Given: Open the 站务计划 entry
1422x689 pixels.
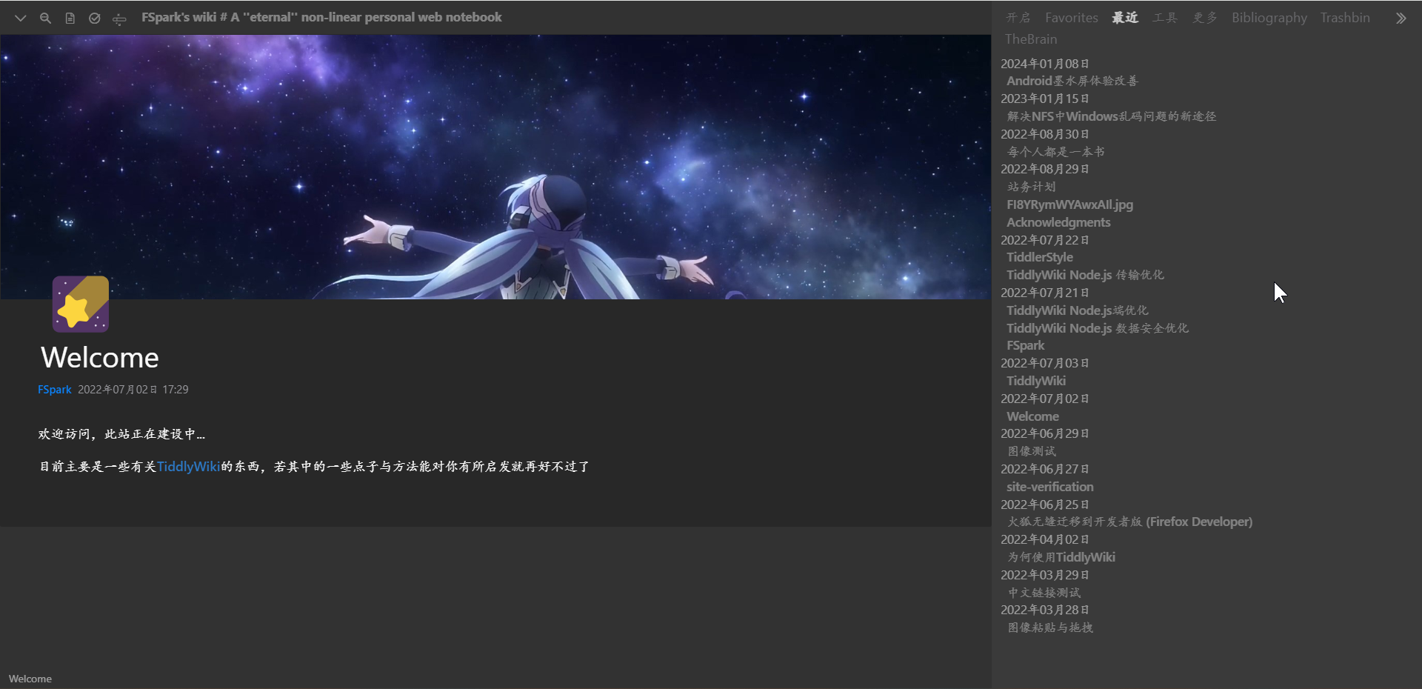Looking at the screenshot, I should coord(1031,187).
